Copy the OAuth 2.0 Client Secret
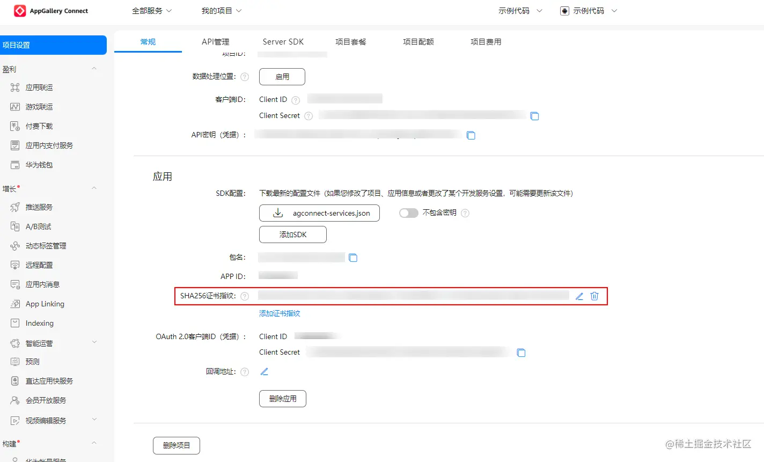This screenshot has width=764, height=462. coord(521,353)
